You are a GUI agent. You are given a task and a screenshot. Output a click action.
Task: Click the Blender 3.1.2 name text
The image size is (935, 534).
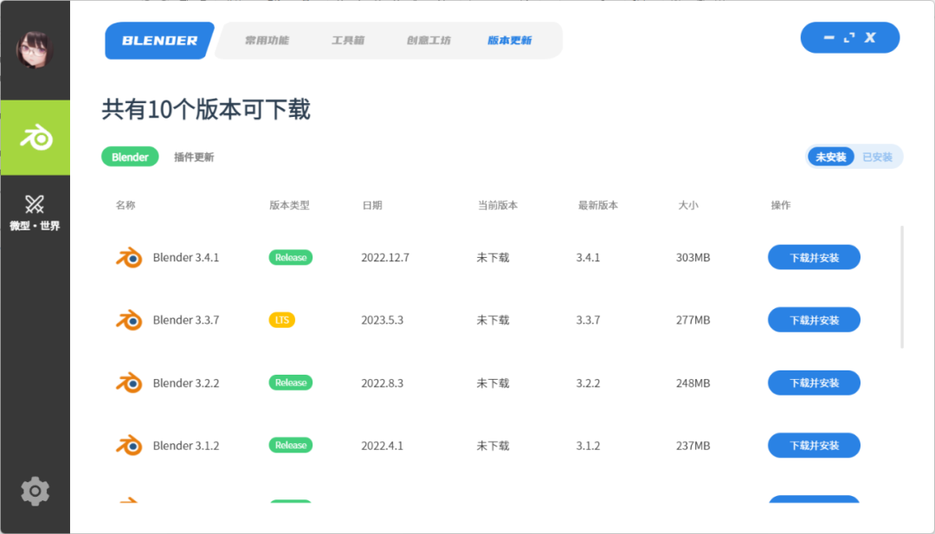click(x=186, y=445)
